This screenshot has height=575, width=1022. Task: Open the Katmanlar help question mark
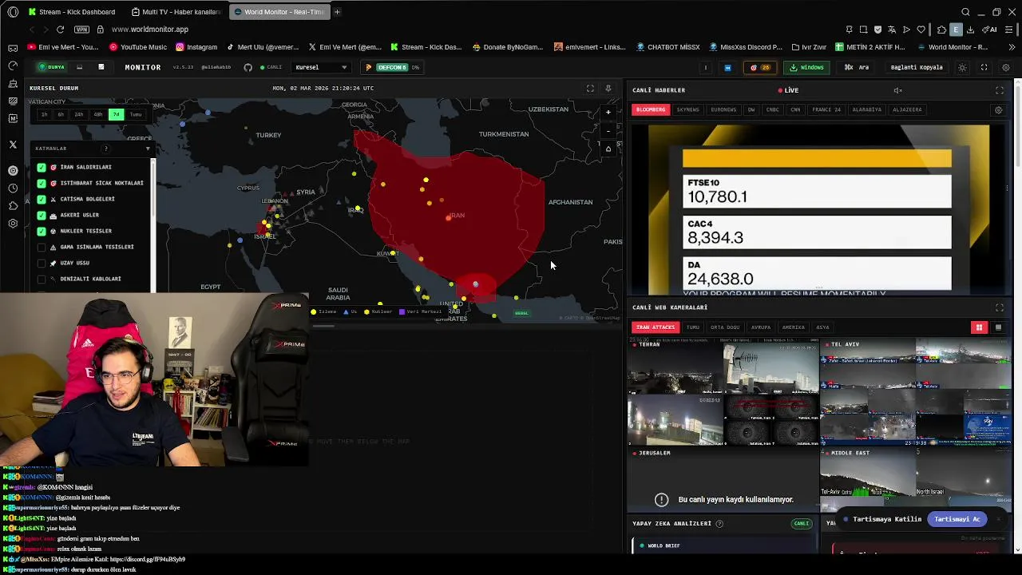(105, 149)
